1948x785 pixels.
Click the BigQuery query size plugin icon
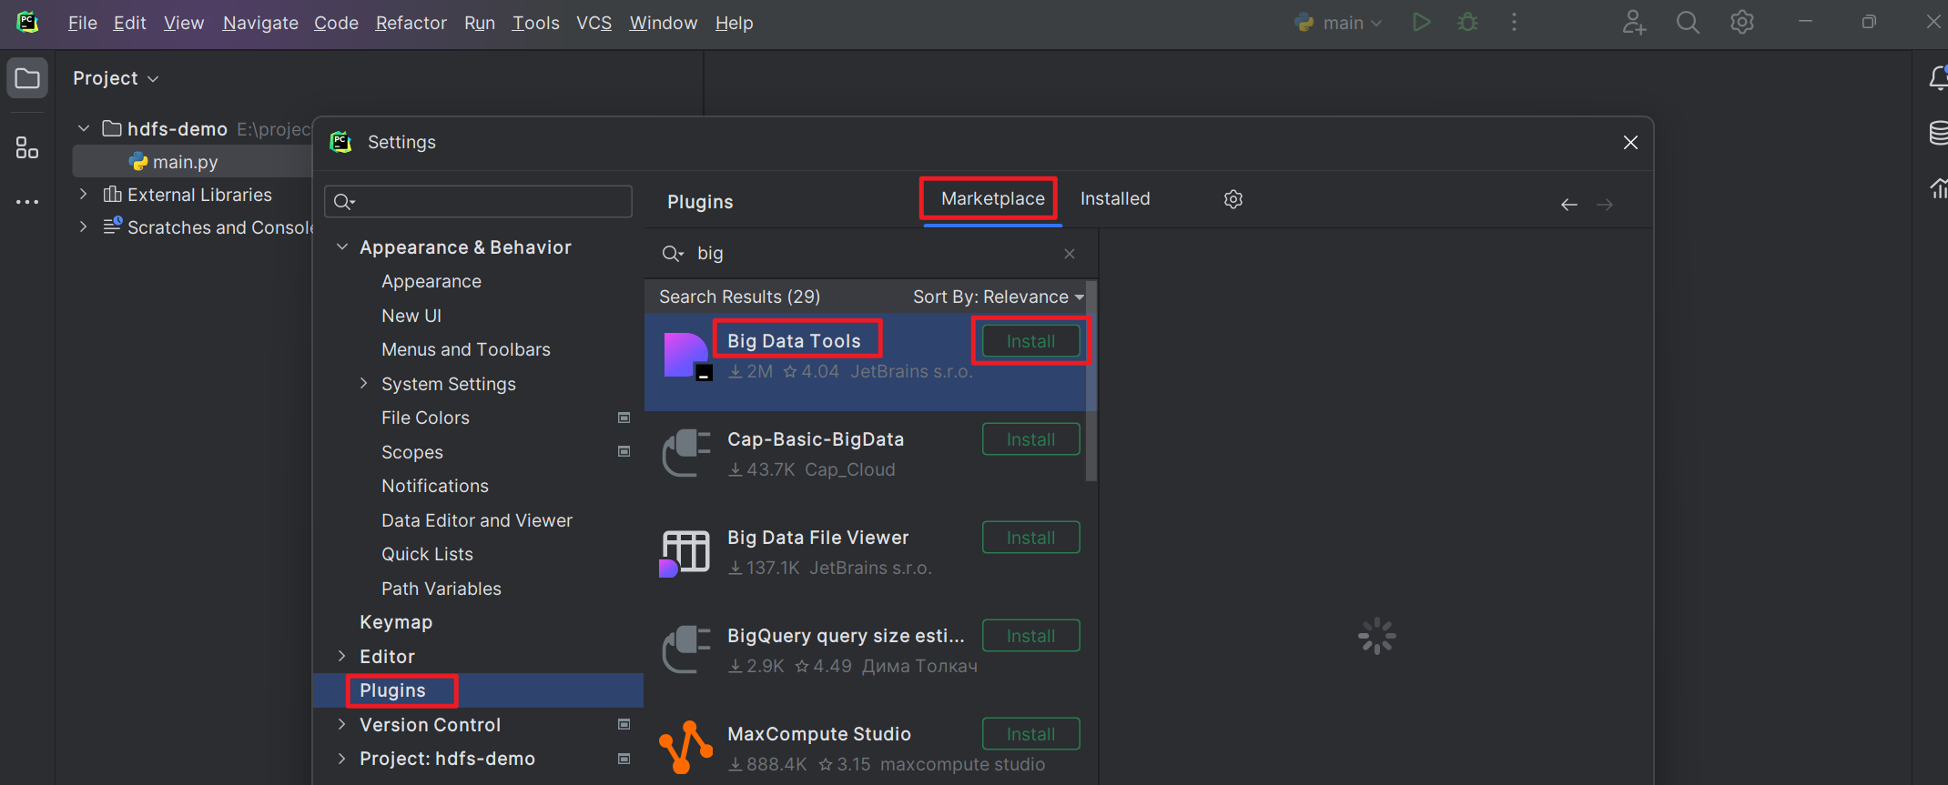coord(686,649)
